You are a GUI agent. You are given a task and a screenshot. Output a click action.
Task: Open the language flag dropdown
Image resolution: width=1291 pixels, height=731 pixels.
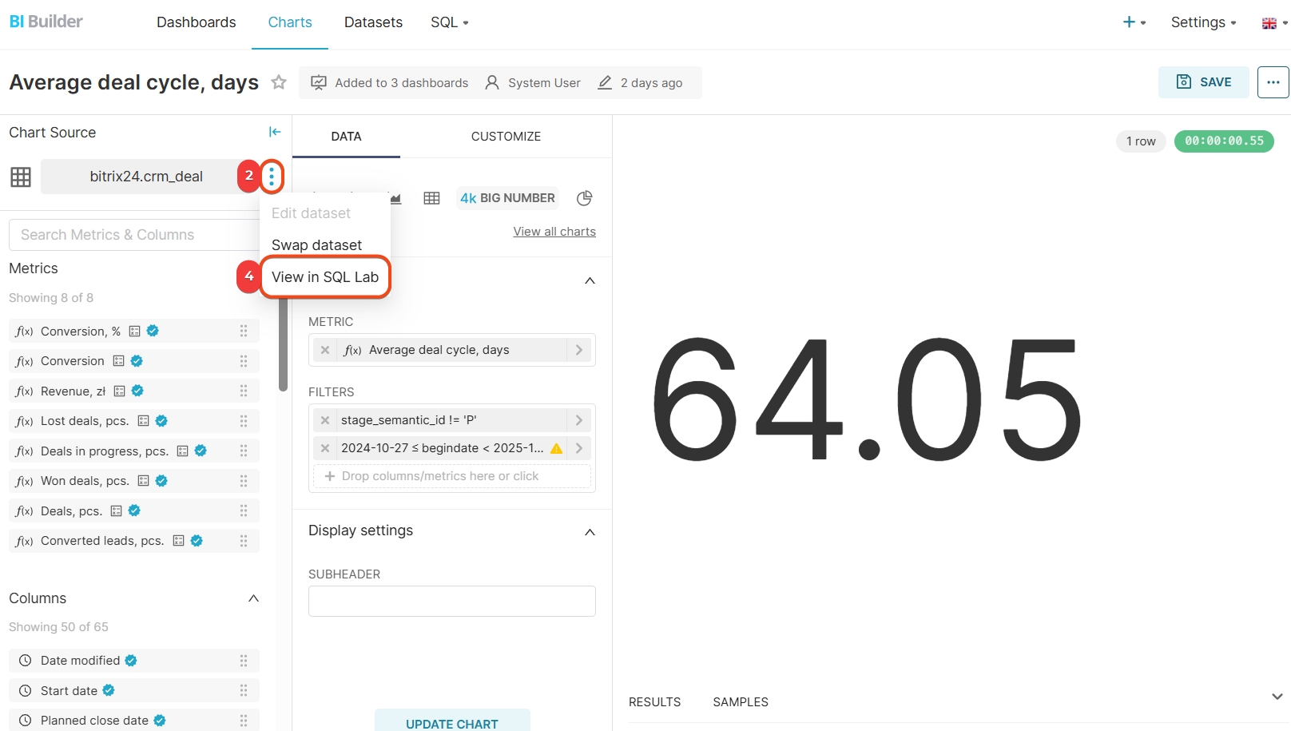pyautogui.click(x=1274, y=23)
